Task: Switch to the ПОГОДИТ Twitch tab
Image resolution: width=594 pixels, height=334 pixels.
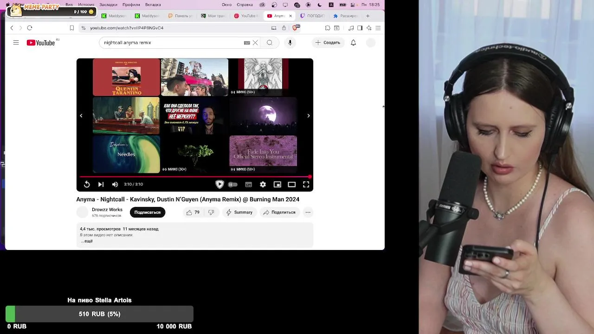Action: point(312,16)
